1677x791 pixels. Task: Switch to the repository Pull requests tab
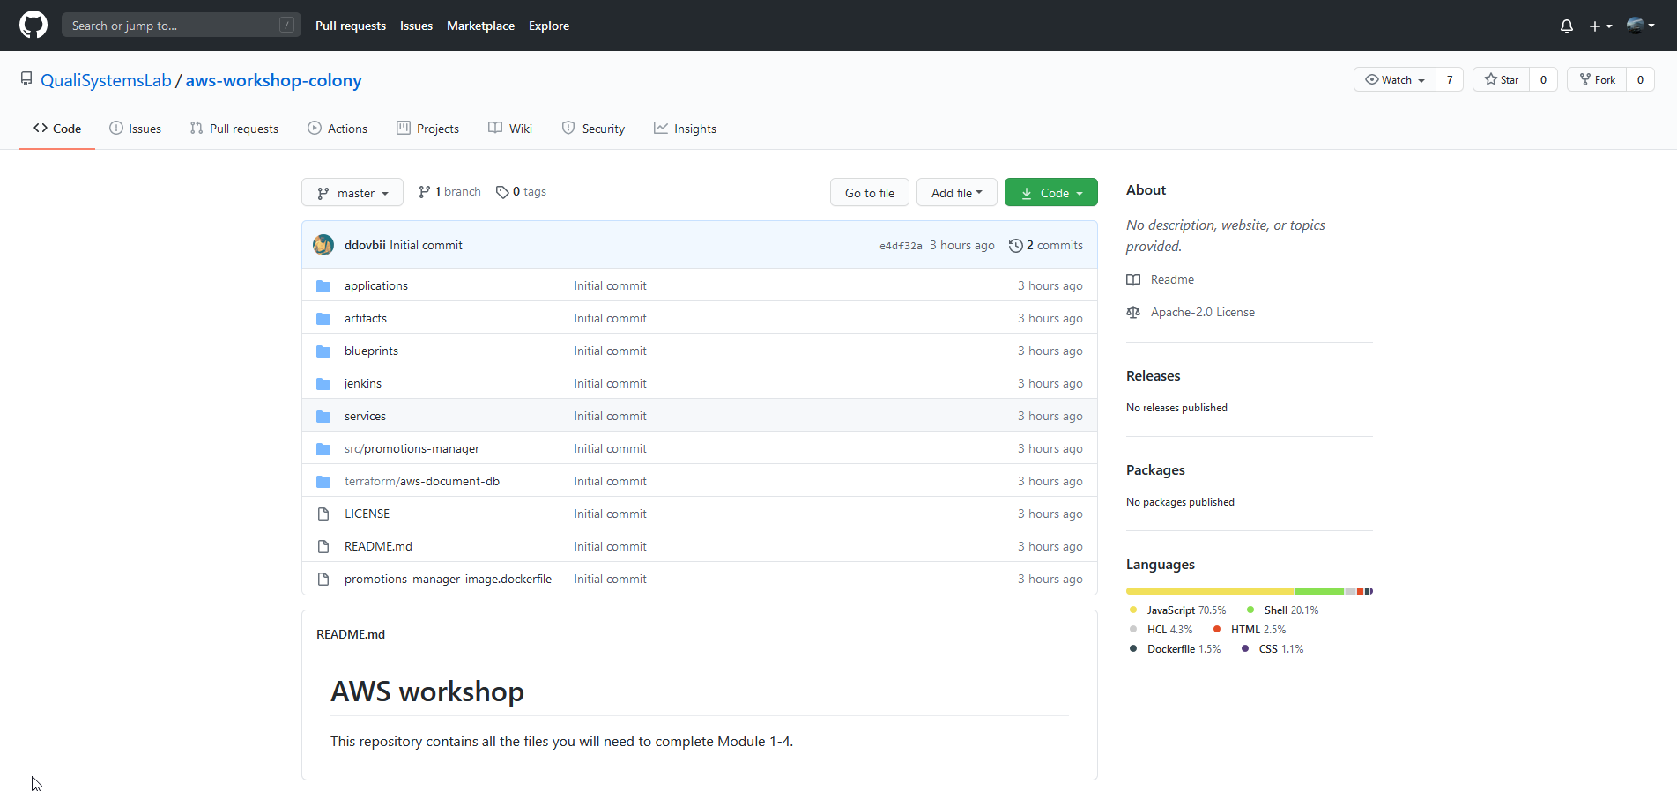234,129
